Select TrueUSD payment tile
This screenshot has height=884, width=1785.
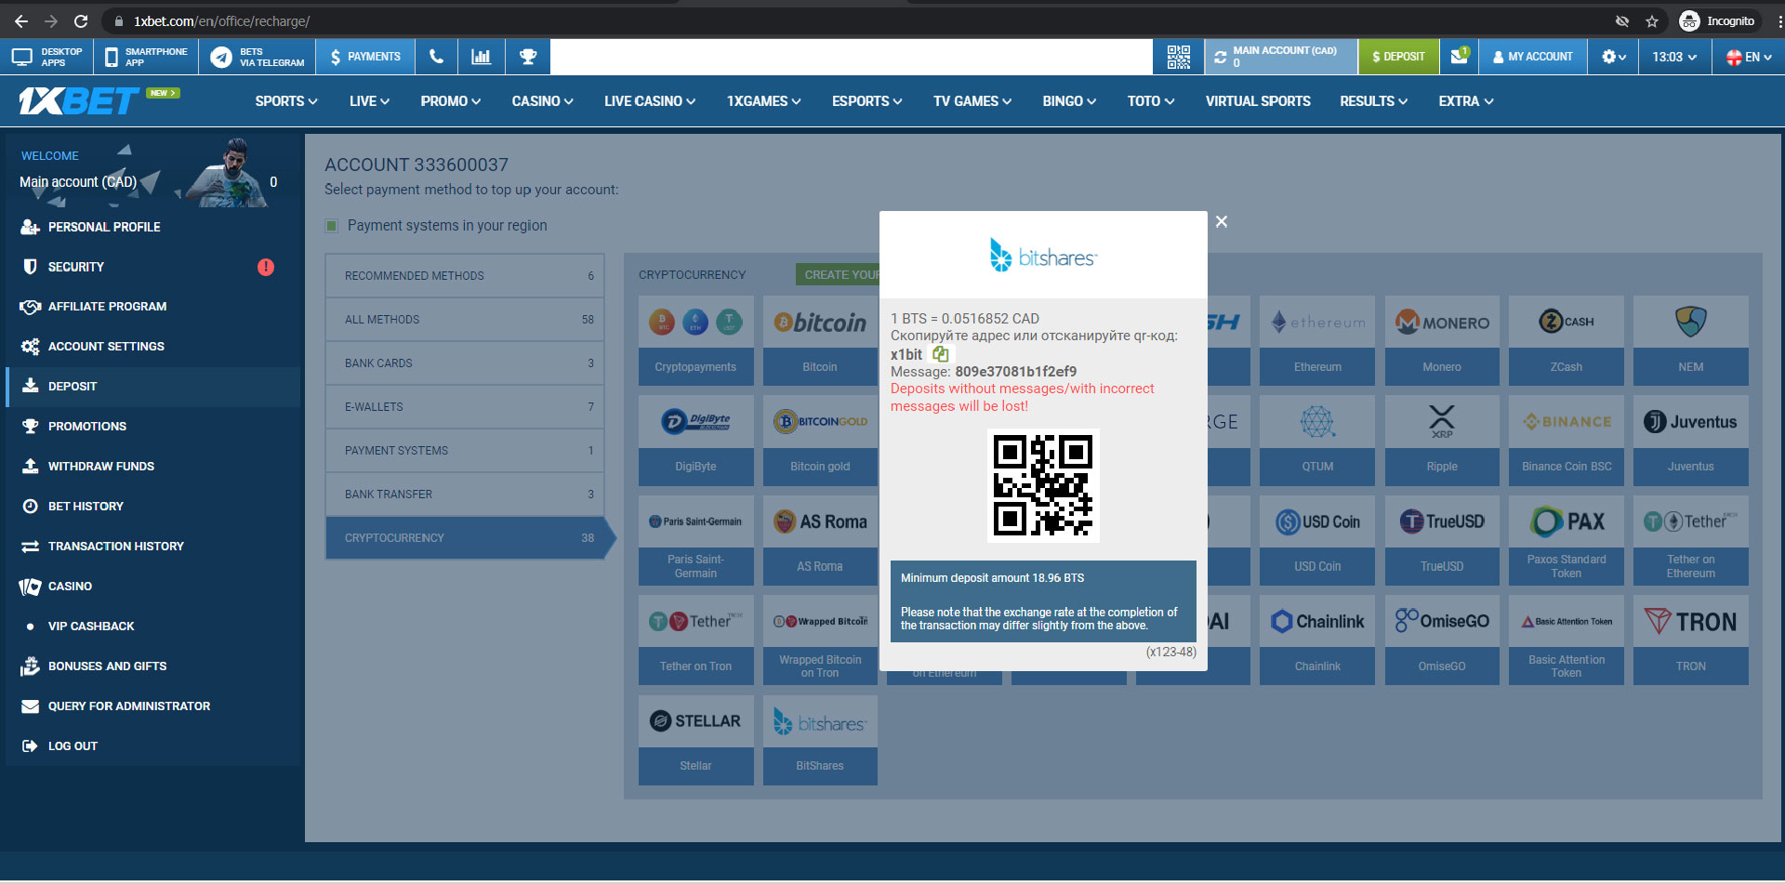click(x=1442, y=540)
